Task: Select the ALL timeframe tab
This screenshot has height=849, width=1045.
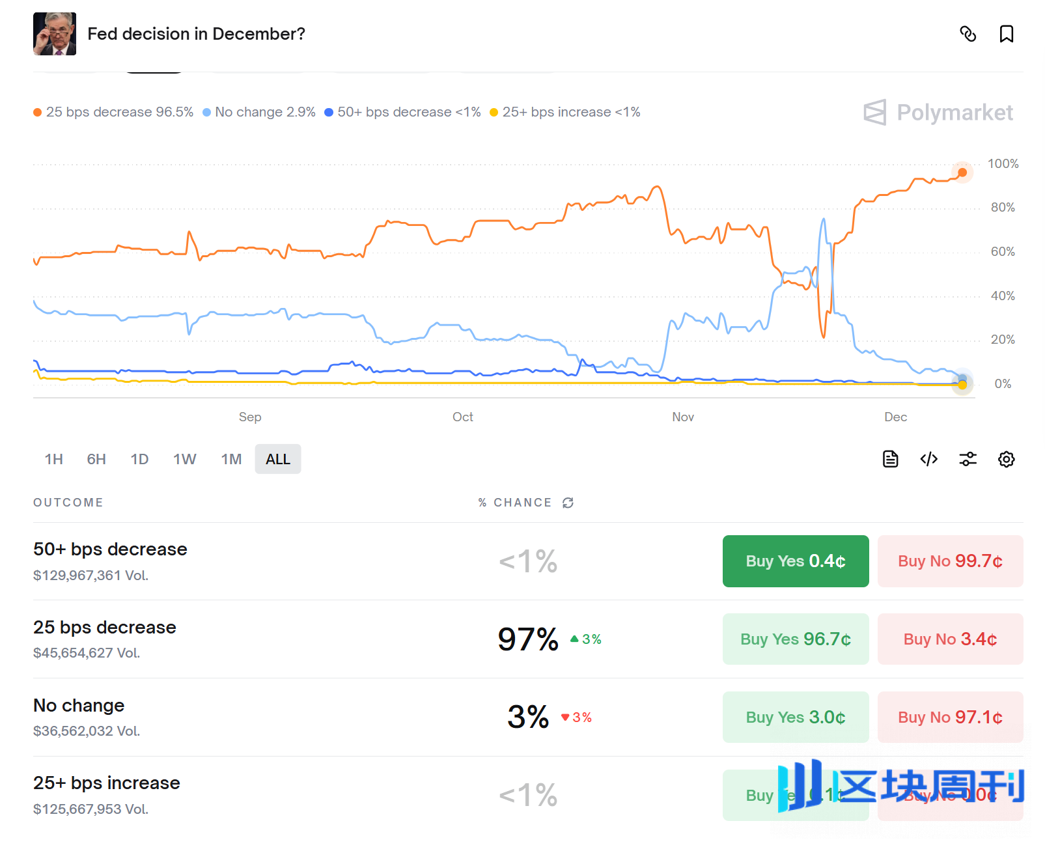Action: click(277, 458)
